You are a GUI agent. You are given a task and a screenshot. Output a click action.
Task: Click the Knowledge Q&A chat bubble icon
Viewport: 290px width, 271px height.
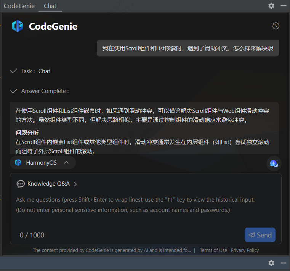click(x=21, y=184)
